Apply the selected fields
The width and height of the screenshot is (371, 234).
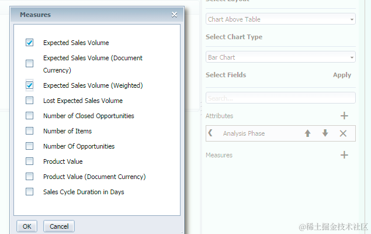click(x=342, y=75)
